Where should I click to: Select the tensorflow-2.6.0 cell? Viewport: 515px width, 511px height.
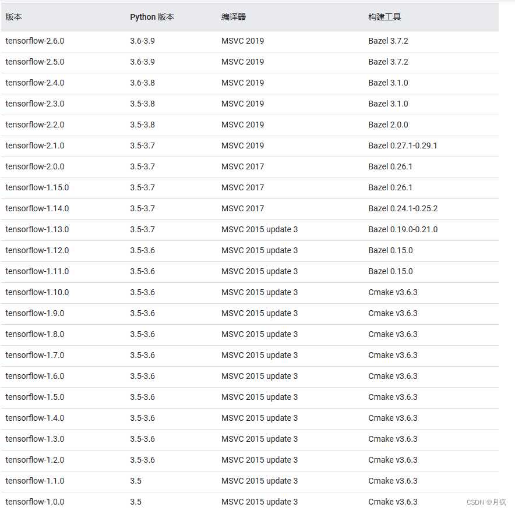(x=35, y=41)
